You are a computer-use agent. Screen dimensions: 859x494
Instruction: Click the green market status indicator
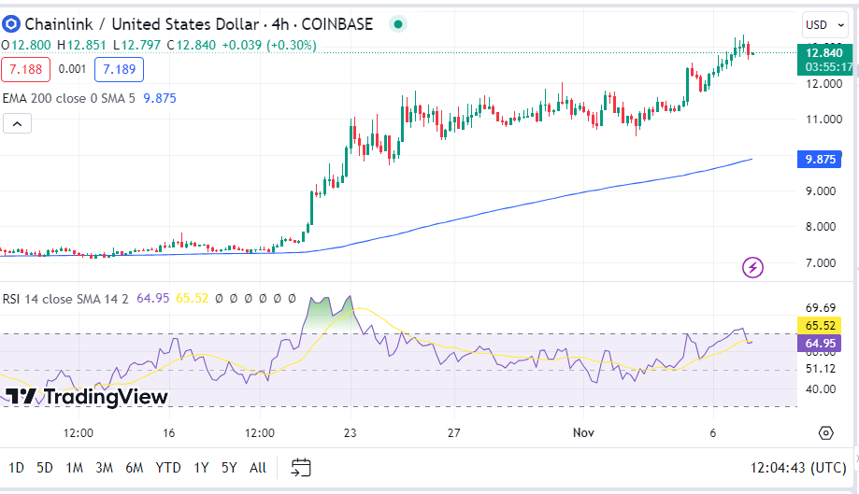coord(398,24)
